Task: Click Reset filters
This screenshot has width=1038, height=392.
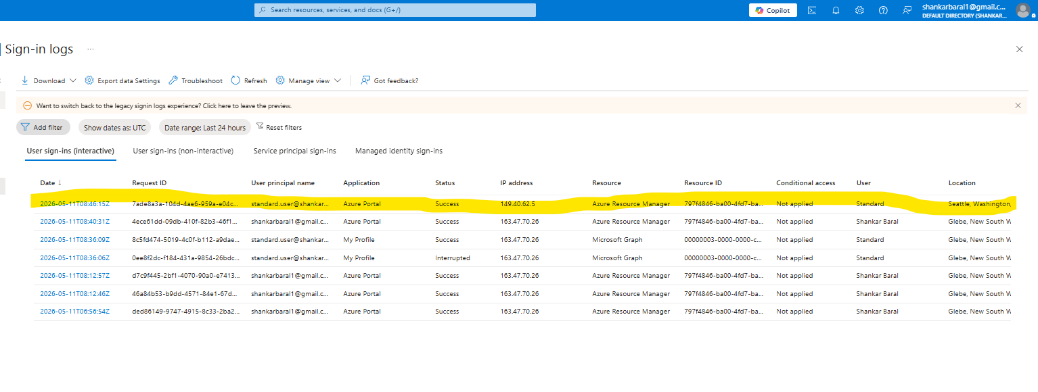Action: click(x=279, y=127)
